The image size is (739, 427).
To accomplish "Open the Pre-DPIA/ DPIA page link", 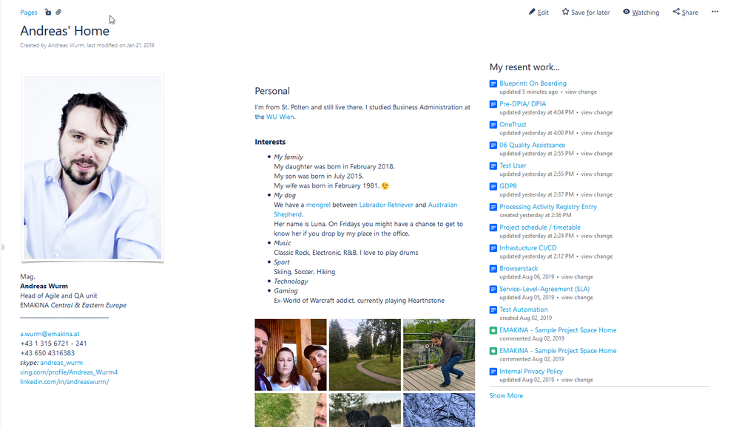I will click(x=523, y=104).
